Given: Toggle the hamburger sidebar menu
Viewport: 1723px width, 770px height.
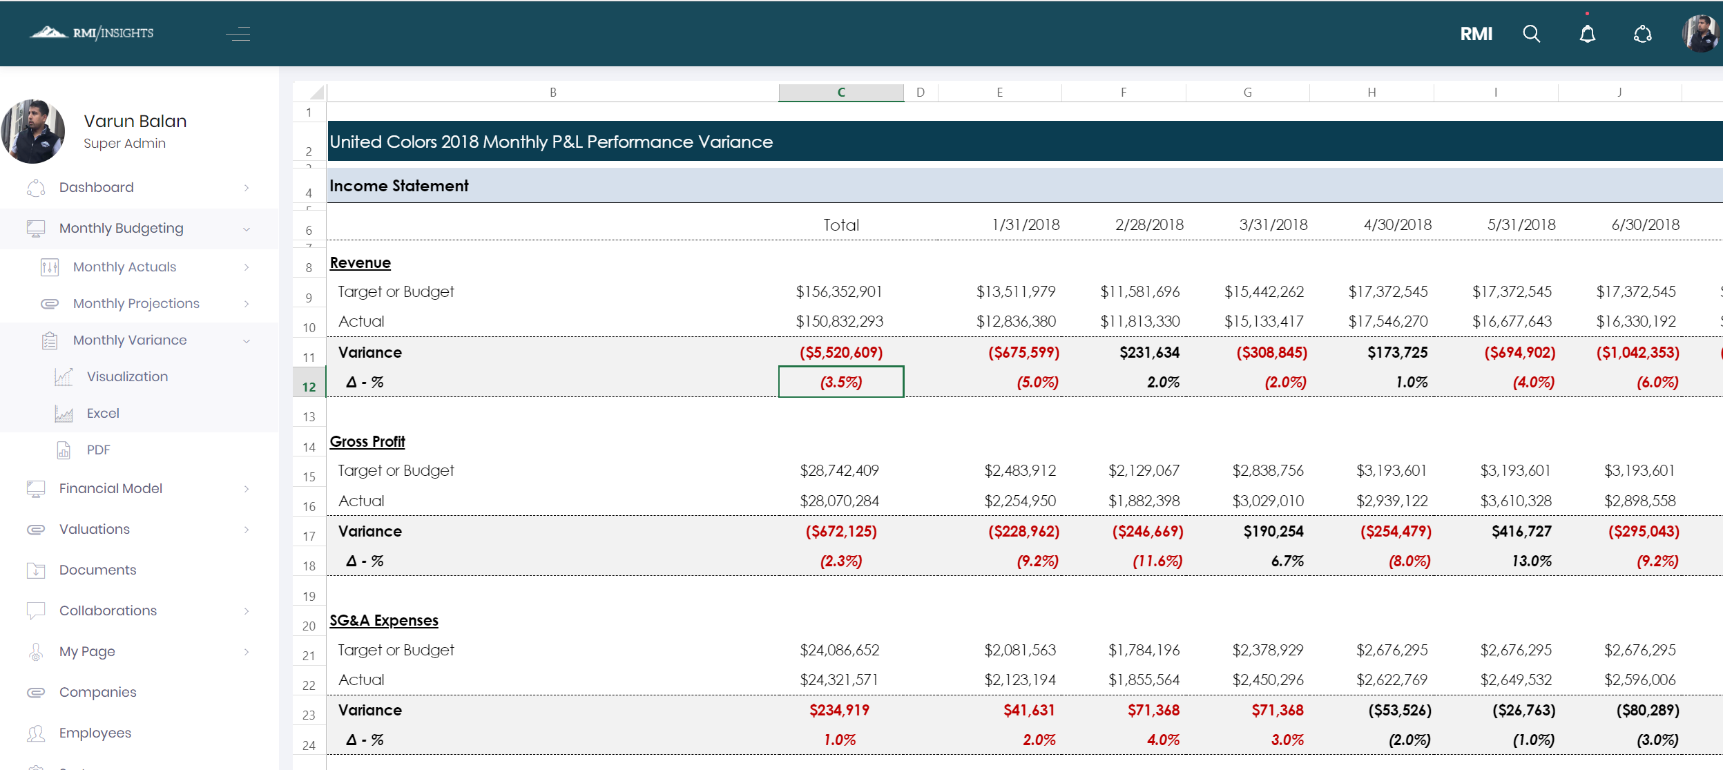Looking at the screenshot, I should coord(238,33).
